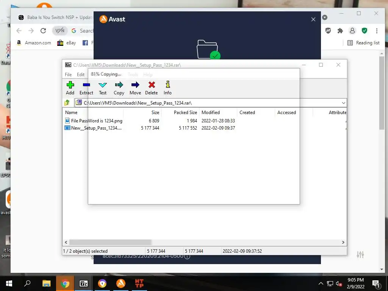Show hidden system tray icons
Screen dimensions: 388x291
(x=321, y=283)
